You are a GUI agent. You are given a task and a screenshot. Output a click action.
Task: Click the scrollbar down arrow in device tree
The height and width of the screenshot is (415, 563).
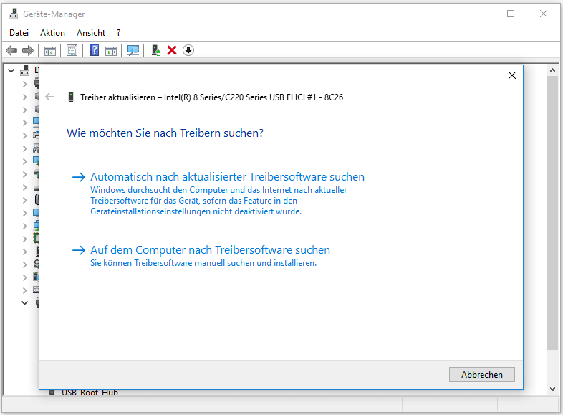pos(552,388)
